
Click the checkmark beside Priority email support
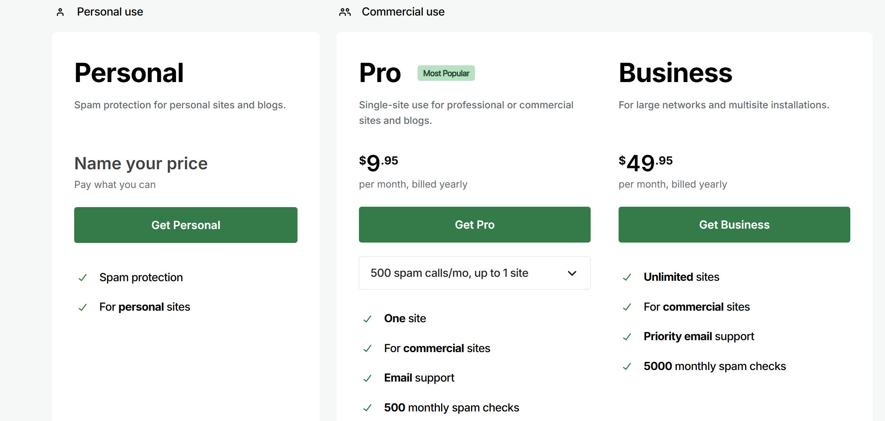point(627,337)
